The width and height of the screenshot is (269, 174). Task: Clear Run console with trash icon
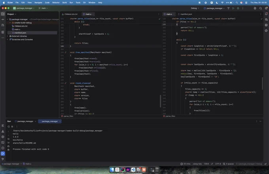8,150
